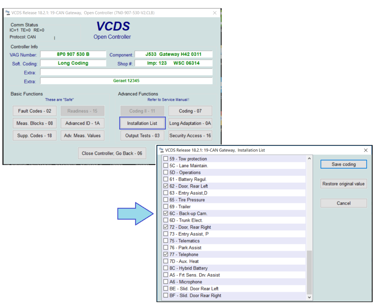This screenshot has width=377, height=307.
Task: Click the Soft. Coding field Long Coding
Action: 73,63
